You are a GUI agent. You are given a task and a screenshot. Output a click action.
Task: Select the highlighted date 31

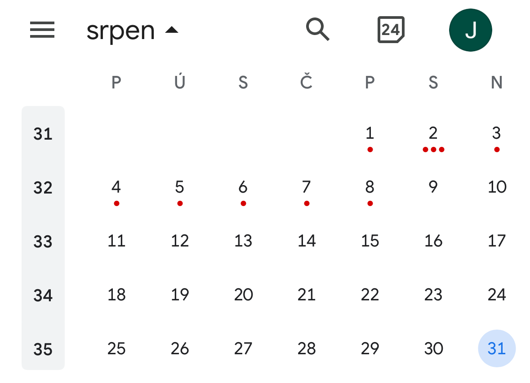coord(497,348)
